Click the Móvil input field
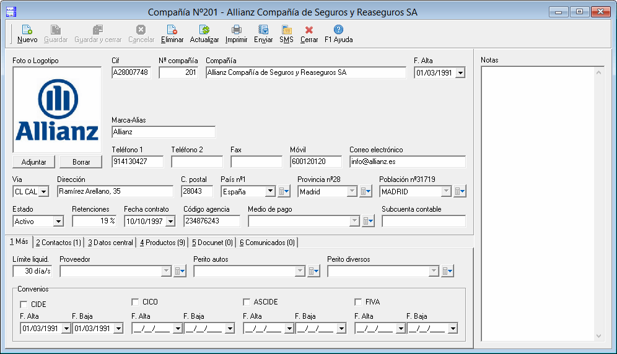 316,162
